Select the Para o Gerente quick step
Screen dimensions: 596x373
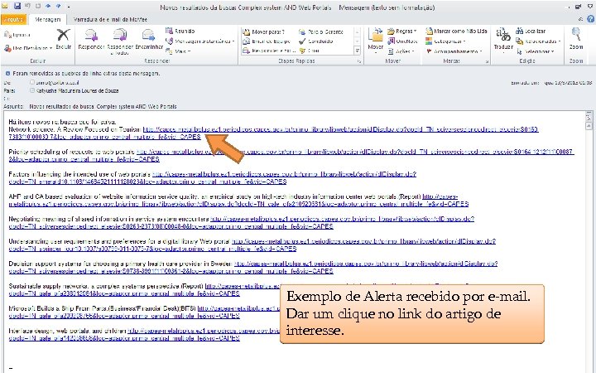pyautogui.click(x=321, y=32)
